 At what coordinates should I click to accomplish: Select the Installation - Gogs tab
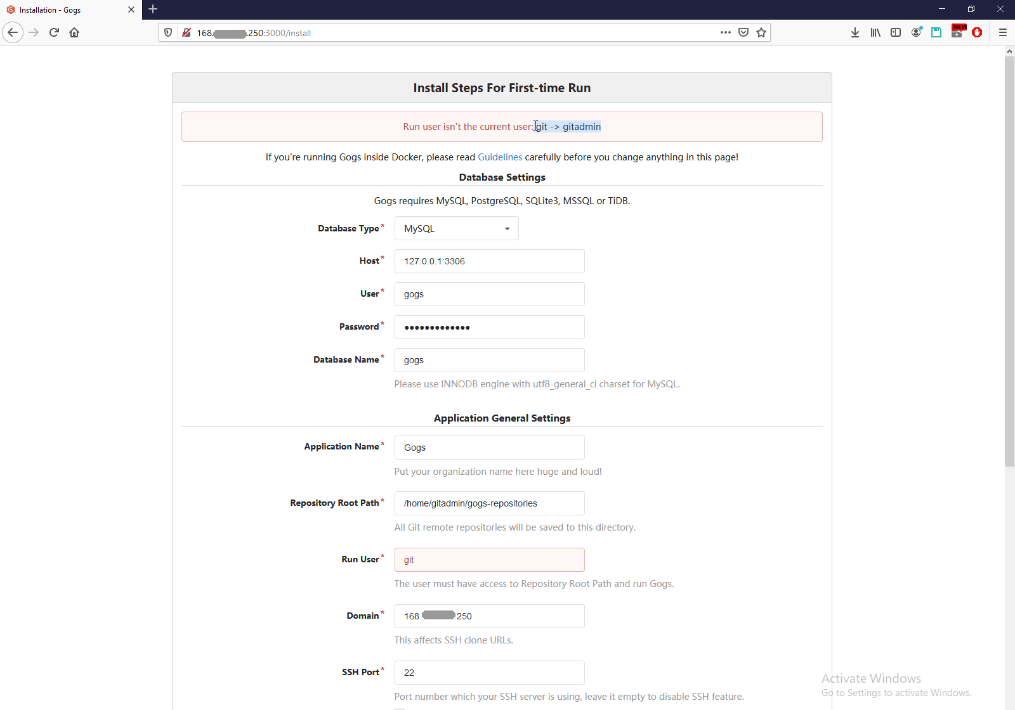tap(70, 10)
